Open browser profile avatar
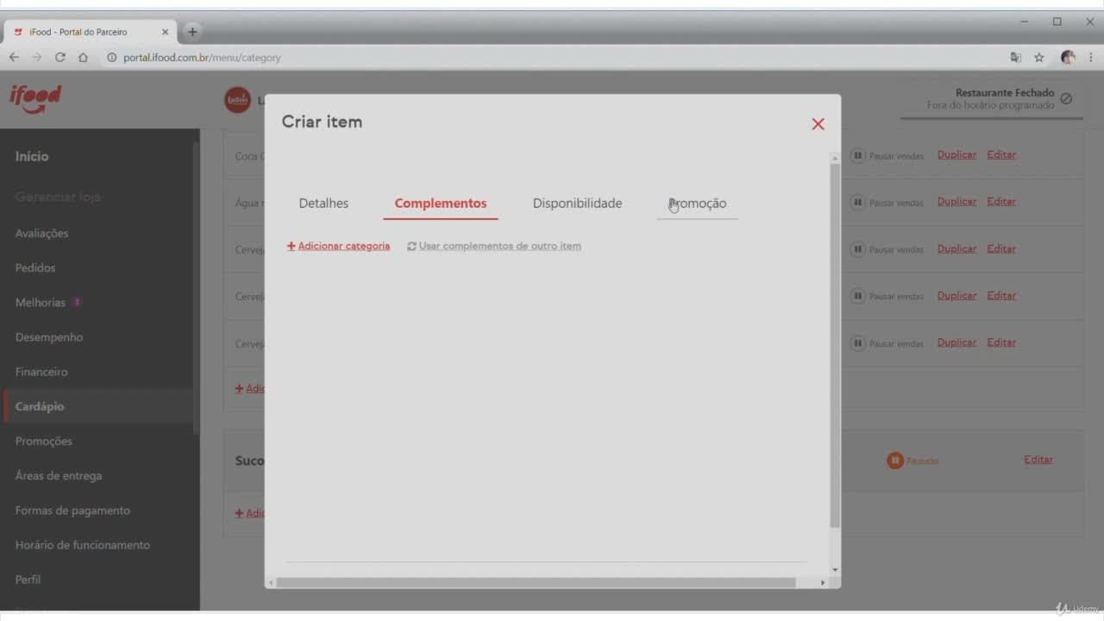Image resolution: width=1104 pixels, height=621 pixels. [1068, 58]
